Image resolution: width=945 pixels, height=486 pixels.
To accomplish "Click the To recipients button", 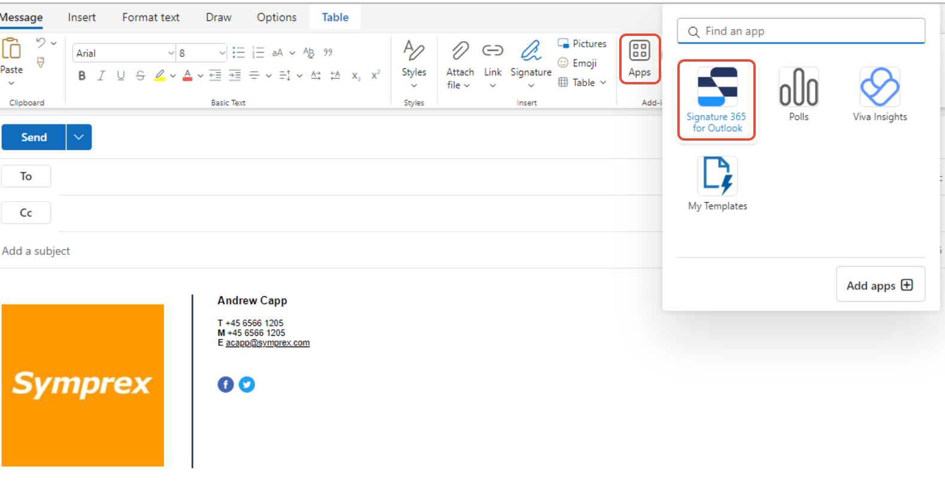I will pos(26,176).
